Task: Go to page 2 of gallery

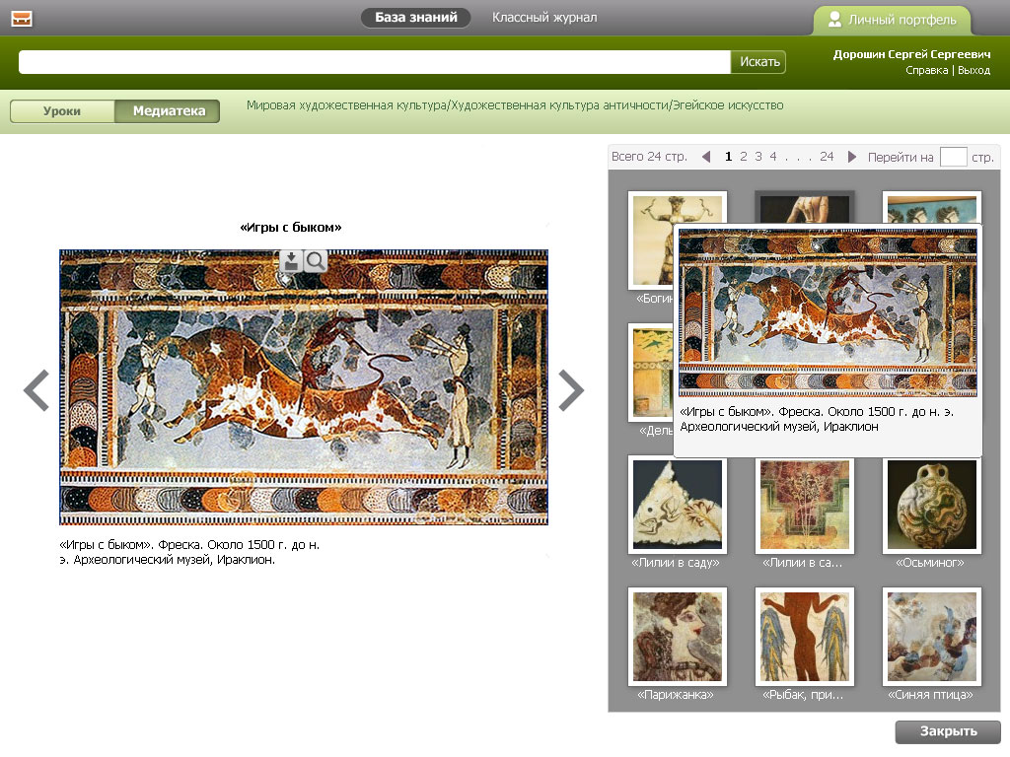Action: tap(744, 157)
